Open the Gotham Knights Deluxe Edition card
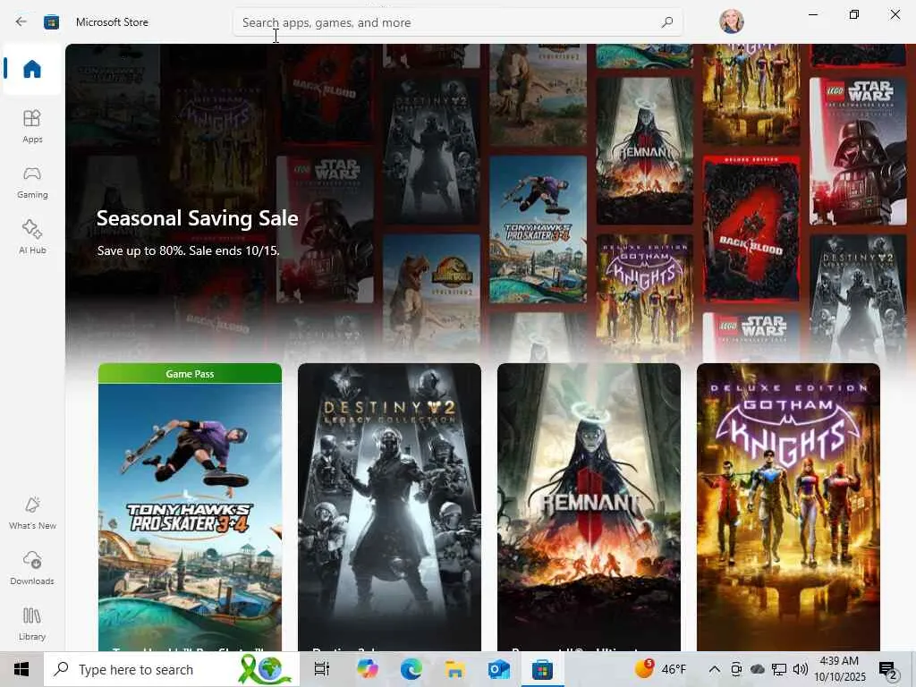Image resolution: width=916 pixels, height=687 pixels. tap(789, 507)
